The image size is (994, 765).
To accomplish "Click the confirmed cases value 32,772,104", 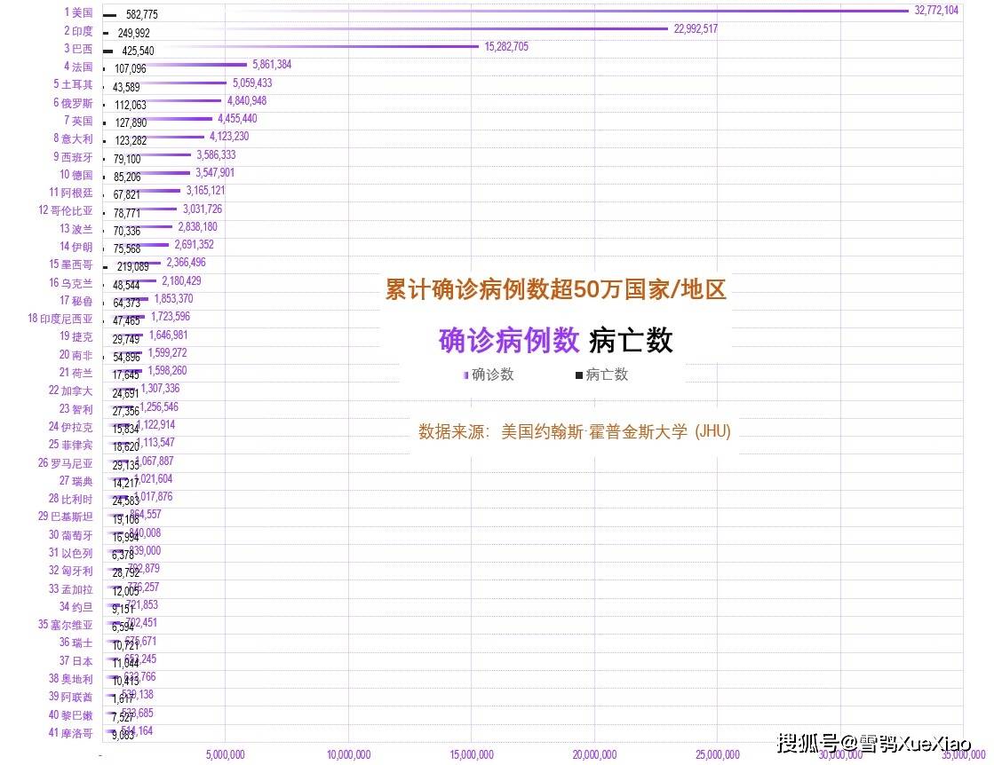I will click(936, 10).
